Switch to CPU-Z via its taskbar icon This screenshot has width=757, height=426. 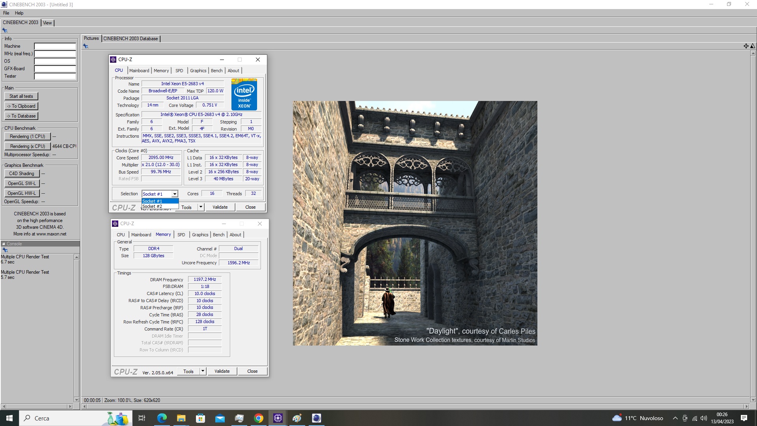pos(278,418)
